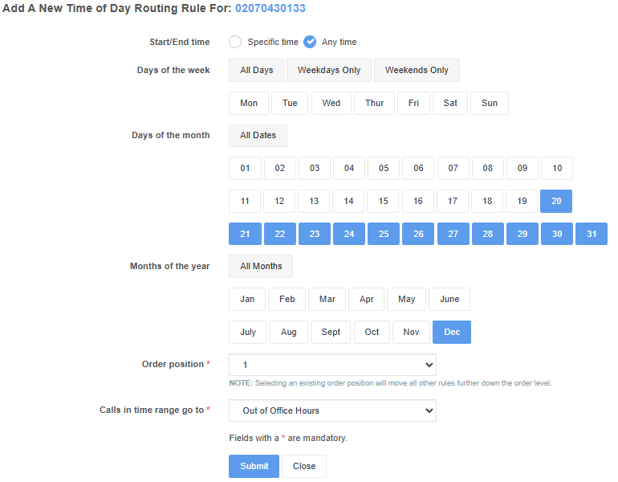Toggle date 15 button

[x=383, y=201]
